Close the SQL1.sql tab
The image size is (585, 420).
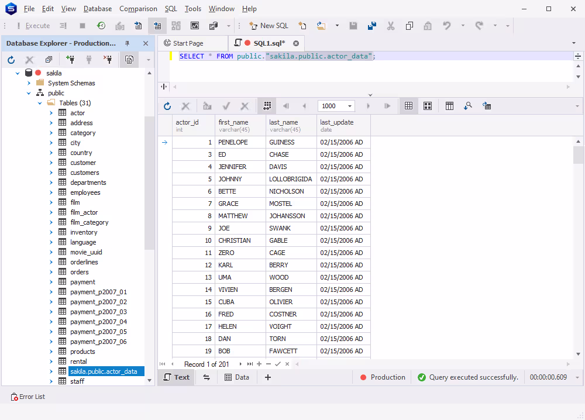(296, 43)
